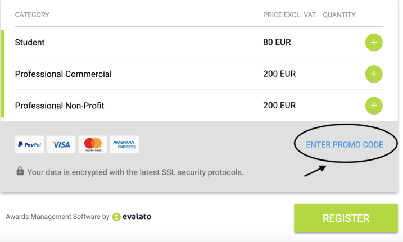Click the Mastercard logo icon

(x=93, y=145)
